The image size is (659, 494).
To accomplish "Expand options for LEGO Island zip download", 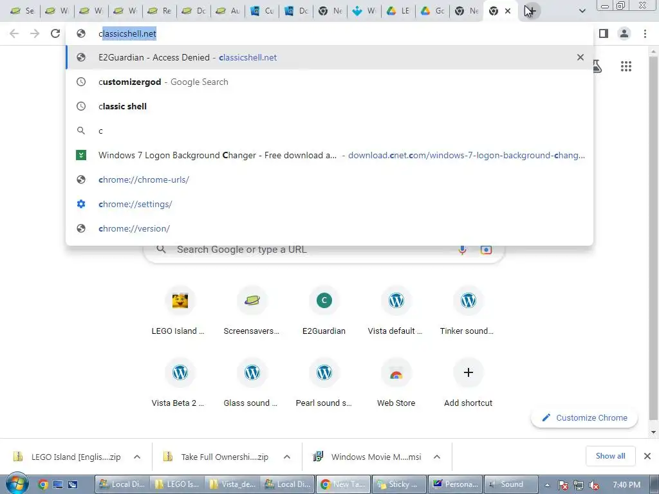I will pos(137,457).
